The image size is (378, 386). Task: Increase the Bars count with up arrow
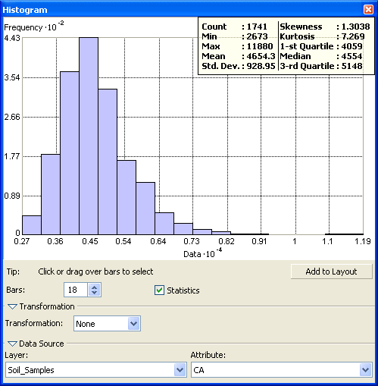point(95,287)
